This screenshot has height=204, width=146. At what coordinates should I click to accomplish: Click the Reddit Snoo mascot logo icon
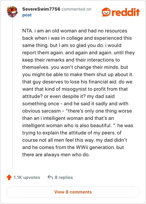click(x=106, y=12)
